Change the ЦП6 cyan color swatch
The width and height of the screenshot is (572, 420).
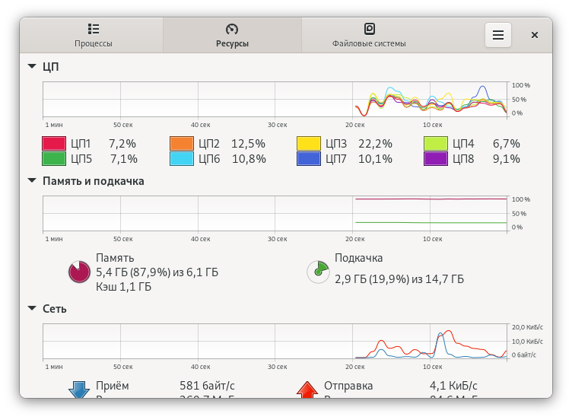[x=182, y=159]
